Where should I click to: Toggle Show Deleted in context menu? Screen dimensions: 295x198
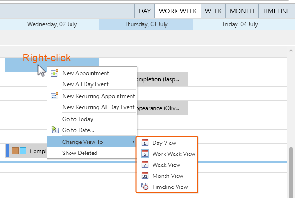80,153
